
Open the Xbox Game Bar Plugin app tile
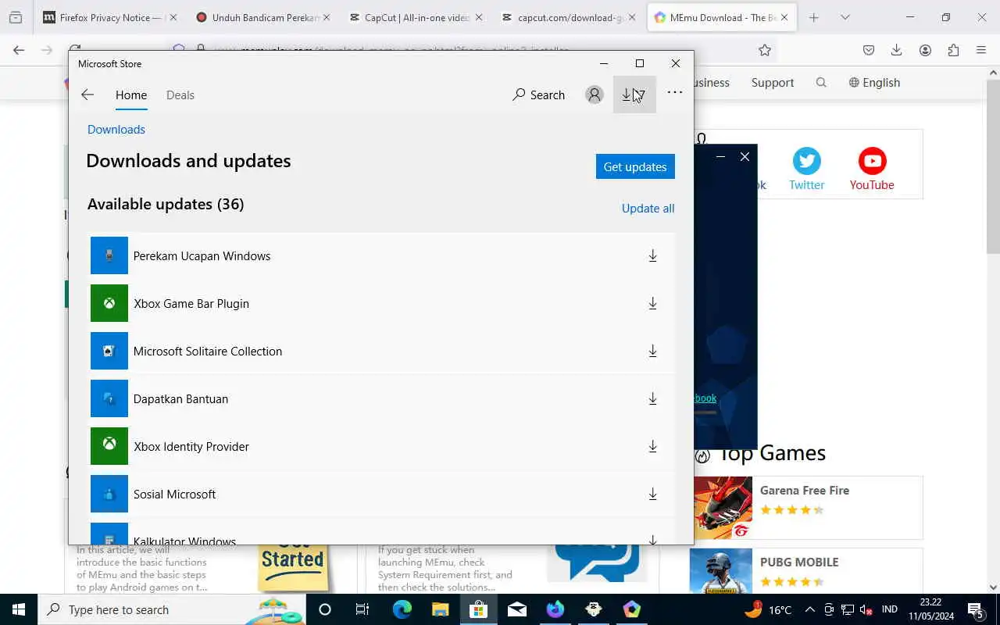pos(109,303)
